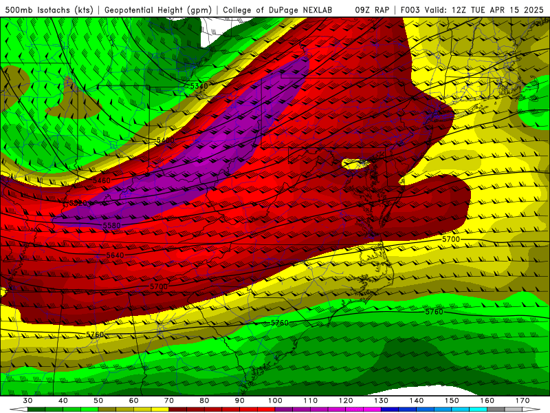Viewport: 550px width, 413px height.
Task: Click the darkest green swatch at legend start
Action: 36,410
